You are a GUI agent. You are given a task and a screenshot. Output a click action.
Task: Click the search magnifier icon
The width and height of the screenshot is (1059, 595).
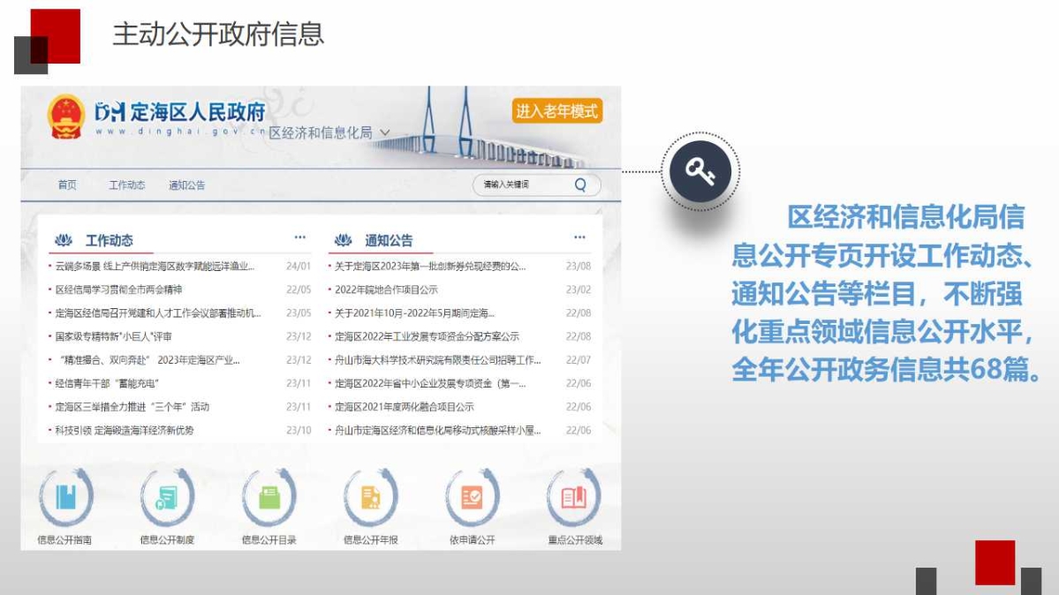(x=580, y=185)
